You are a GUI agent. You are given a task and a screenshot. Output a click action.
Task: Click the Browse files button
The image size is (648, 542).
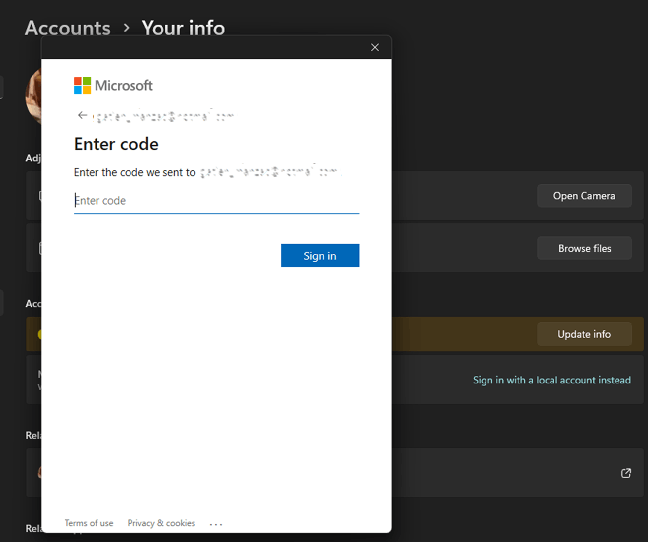pyautogui.click(x=584, y=249)
